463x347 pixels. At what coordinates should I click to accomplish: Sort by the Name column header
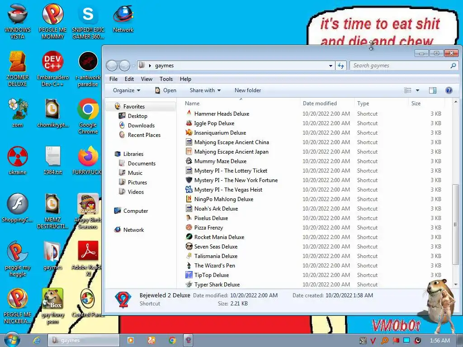point(241,103)
